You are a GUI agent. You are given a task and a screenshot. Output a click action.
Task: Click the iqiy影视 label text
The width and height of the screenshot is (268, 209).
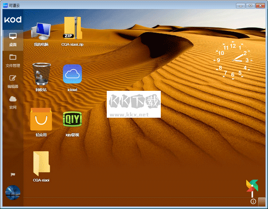coord(72,135)
